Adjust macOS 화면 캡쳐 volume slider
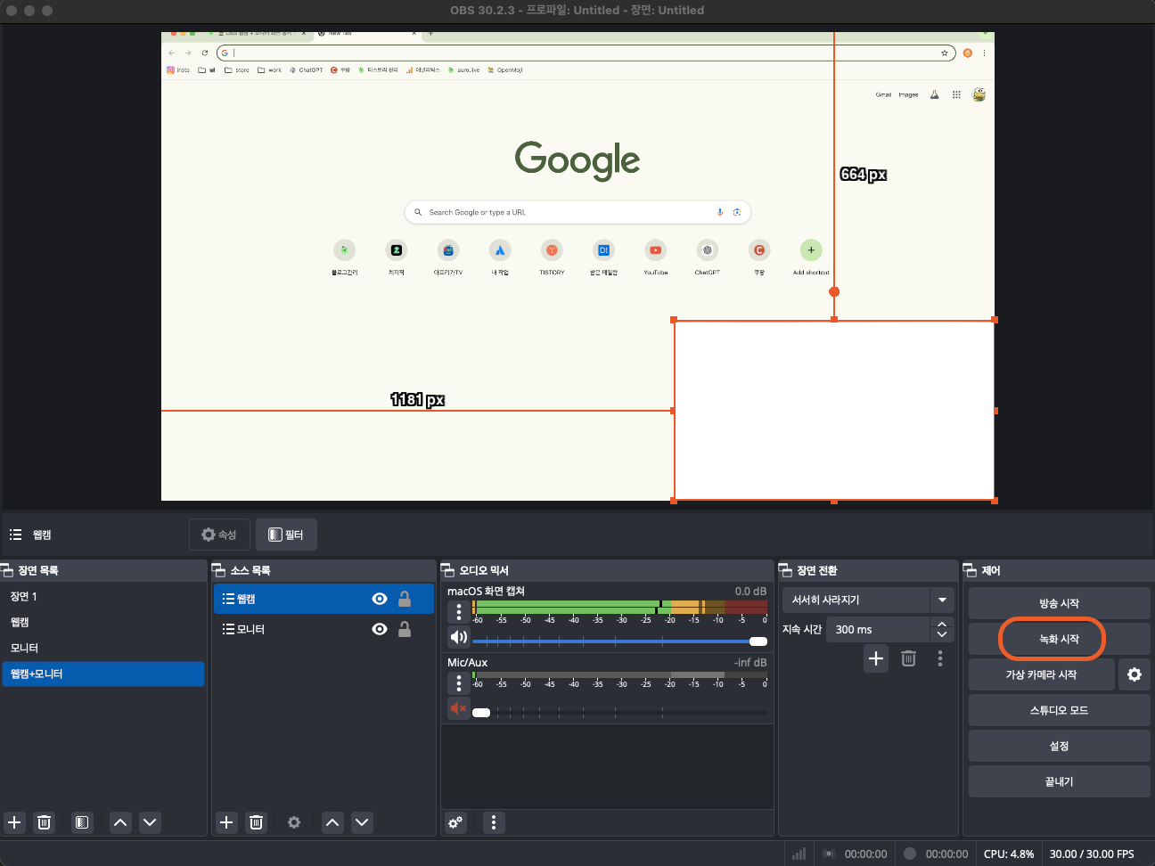1155x866 pixels. 619,641
